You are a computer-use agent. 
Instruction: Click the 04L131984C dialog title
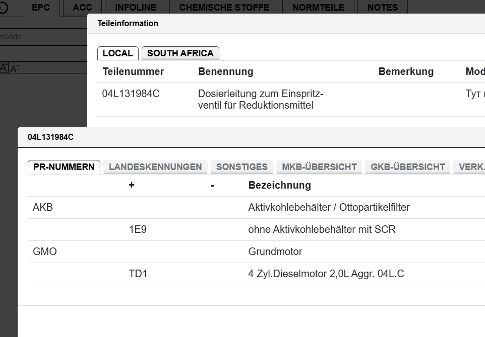pos(51,137)
